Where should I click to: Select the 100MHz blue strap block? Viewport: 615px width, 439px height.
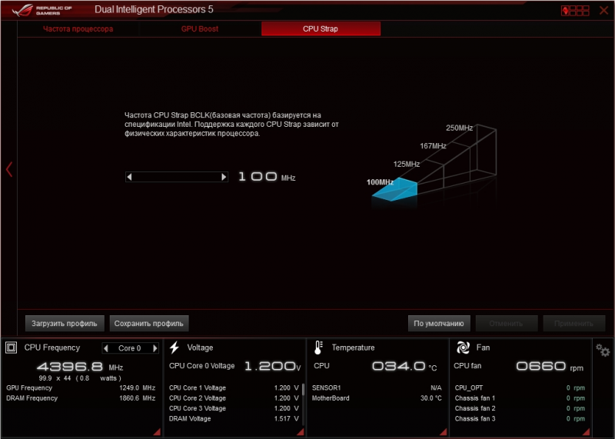(x=394, y=189)
